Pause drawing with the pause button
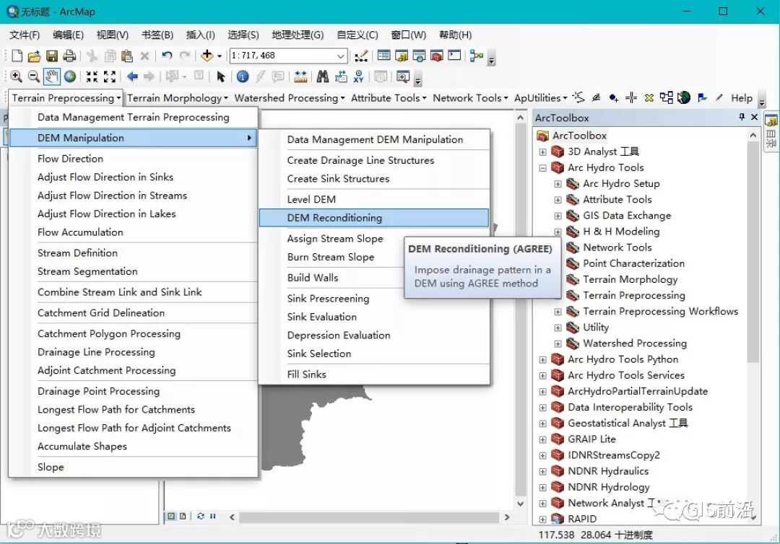Viewport: 780px width, 544px height. coord(213,516)
